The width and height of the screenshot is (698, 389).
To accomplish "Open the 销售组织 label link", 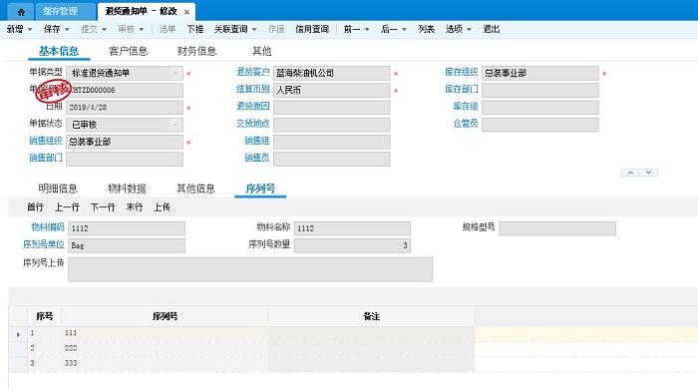I will pos(46,141).
